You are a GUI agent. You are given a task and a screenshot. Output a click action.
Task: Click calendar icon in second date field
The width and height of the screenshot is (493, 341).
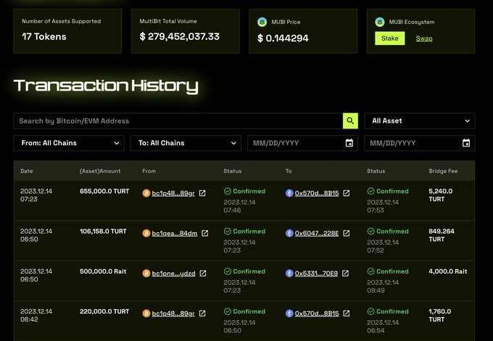466,143
